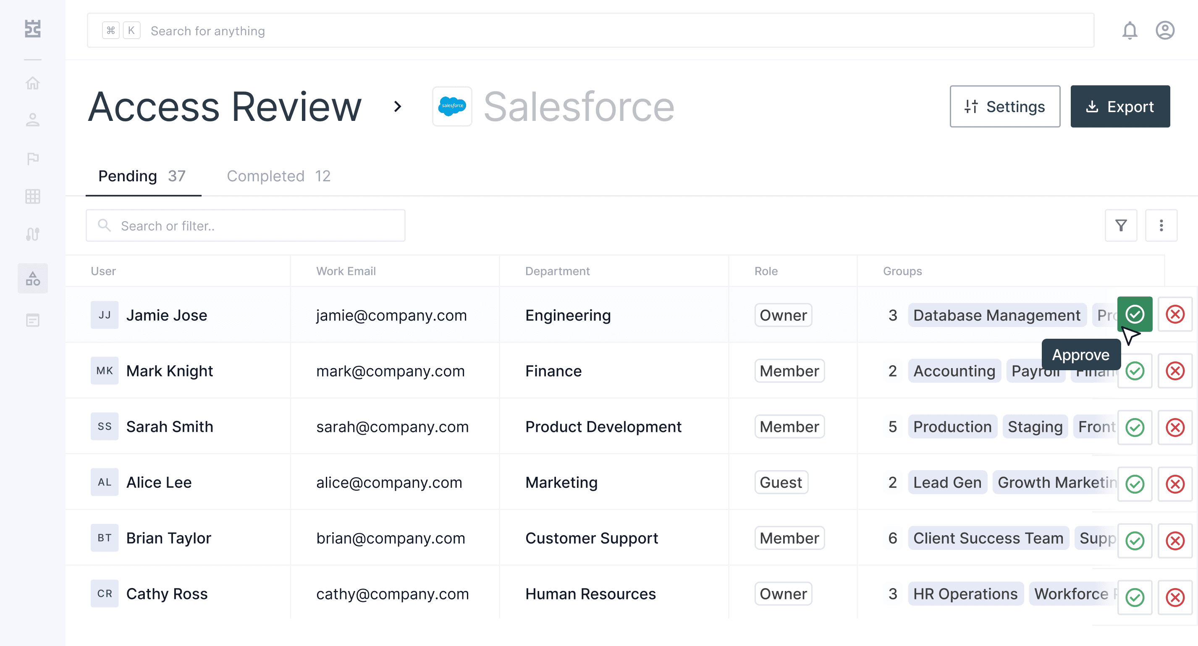Click the filter funnel icon
Screen dimensions: 1198x646
pyautogui.click(x=1121, y=225)
